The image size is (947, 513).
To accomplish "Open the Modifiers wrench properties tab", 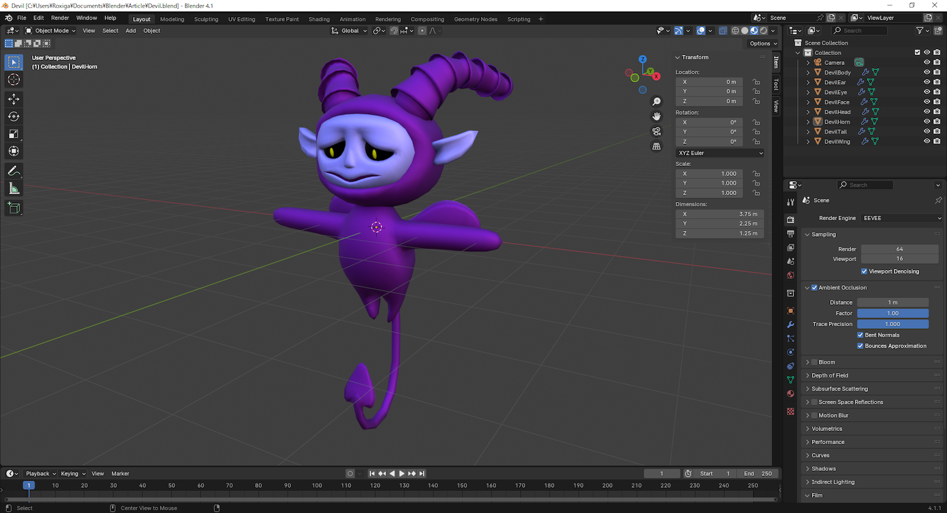I will [x=790, y=324].
